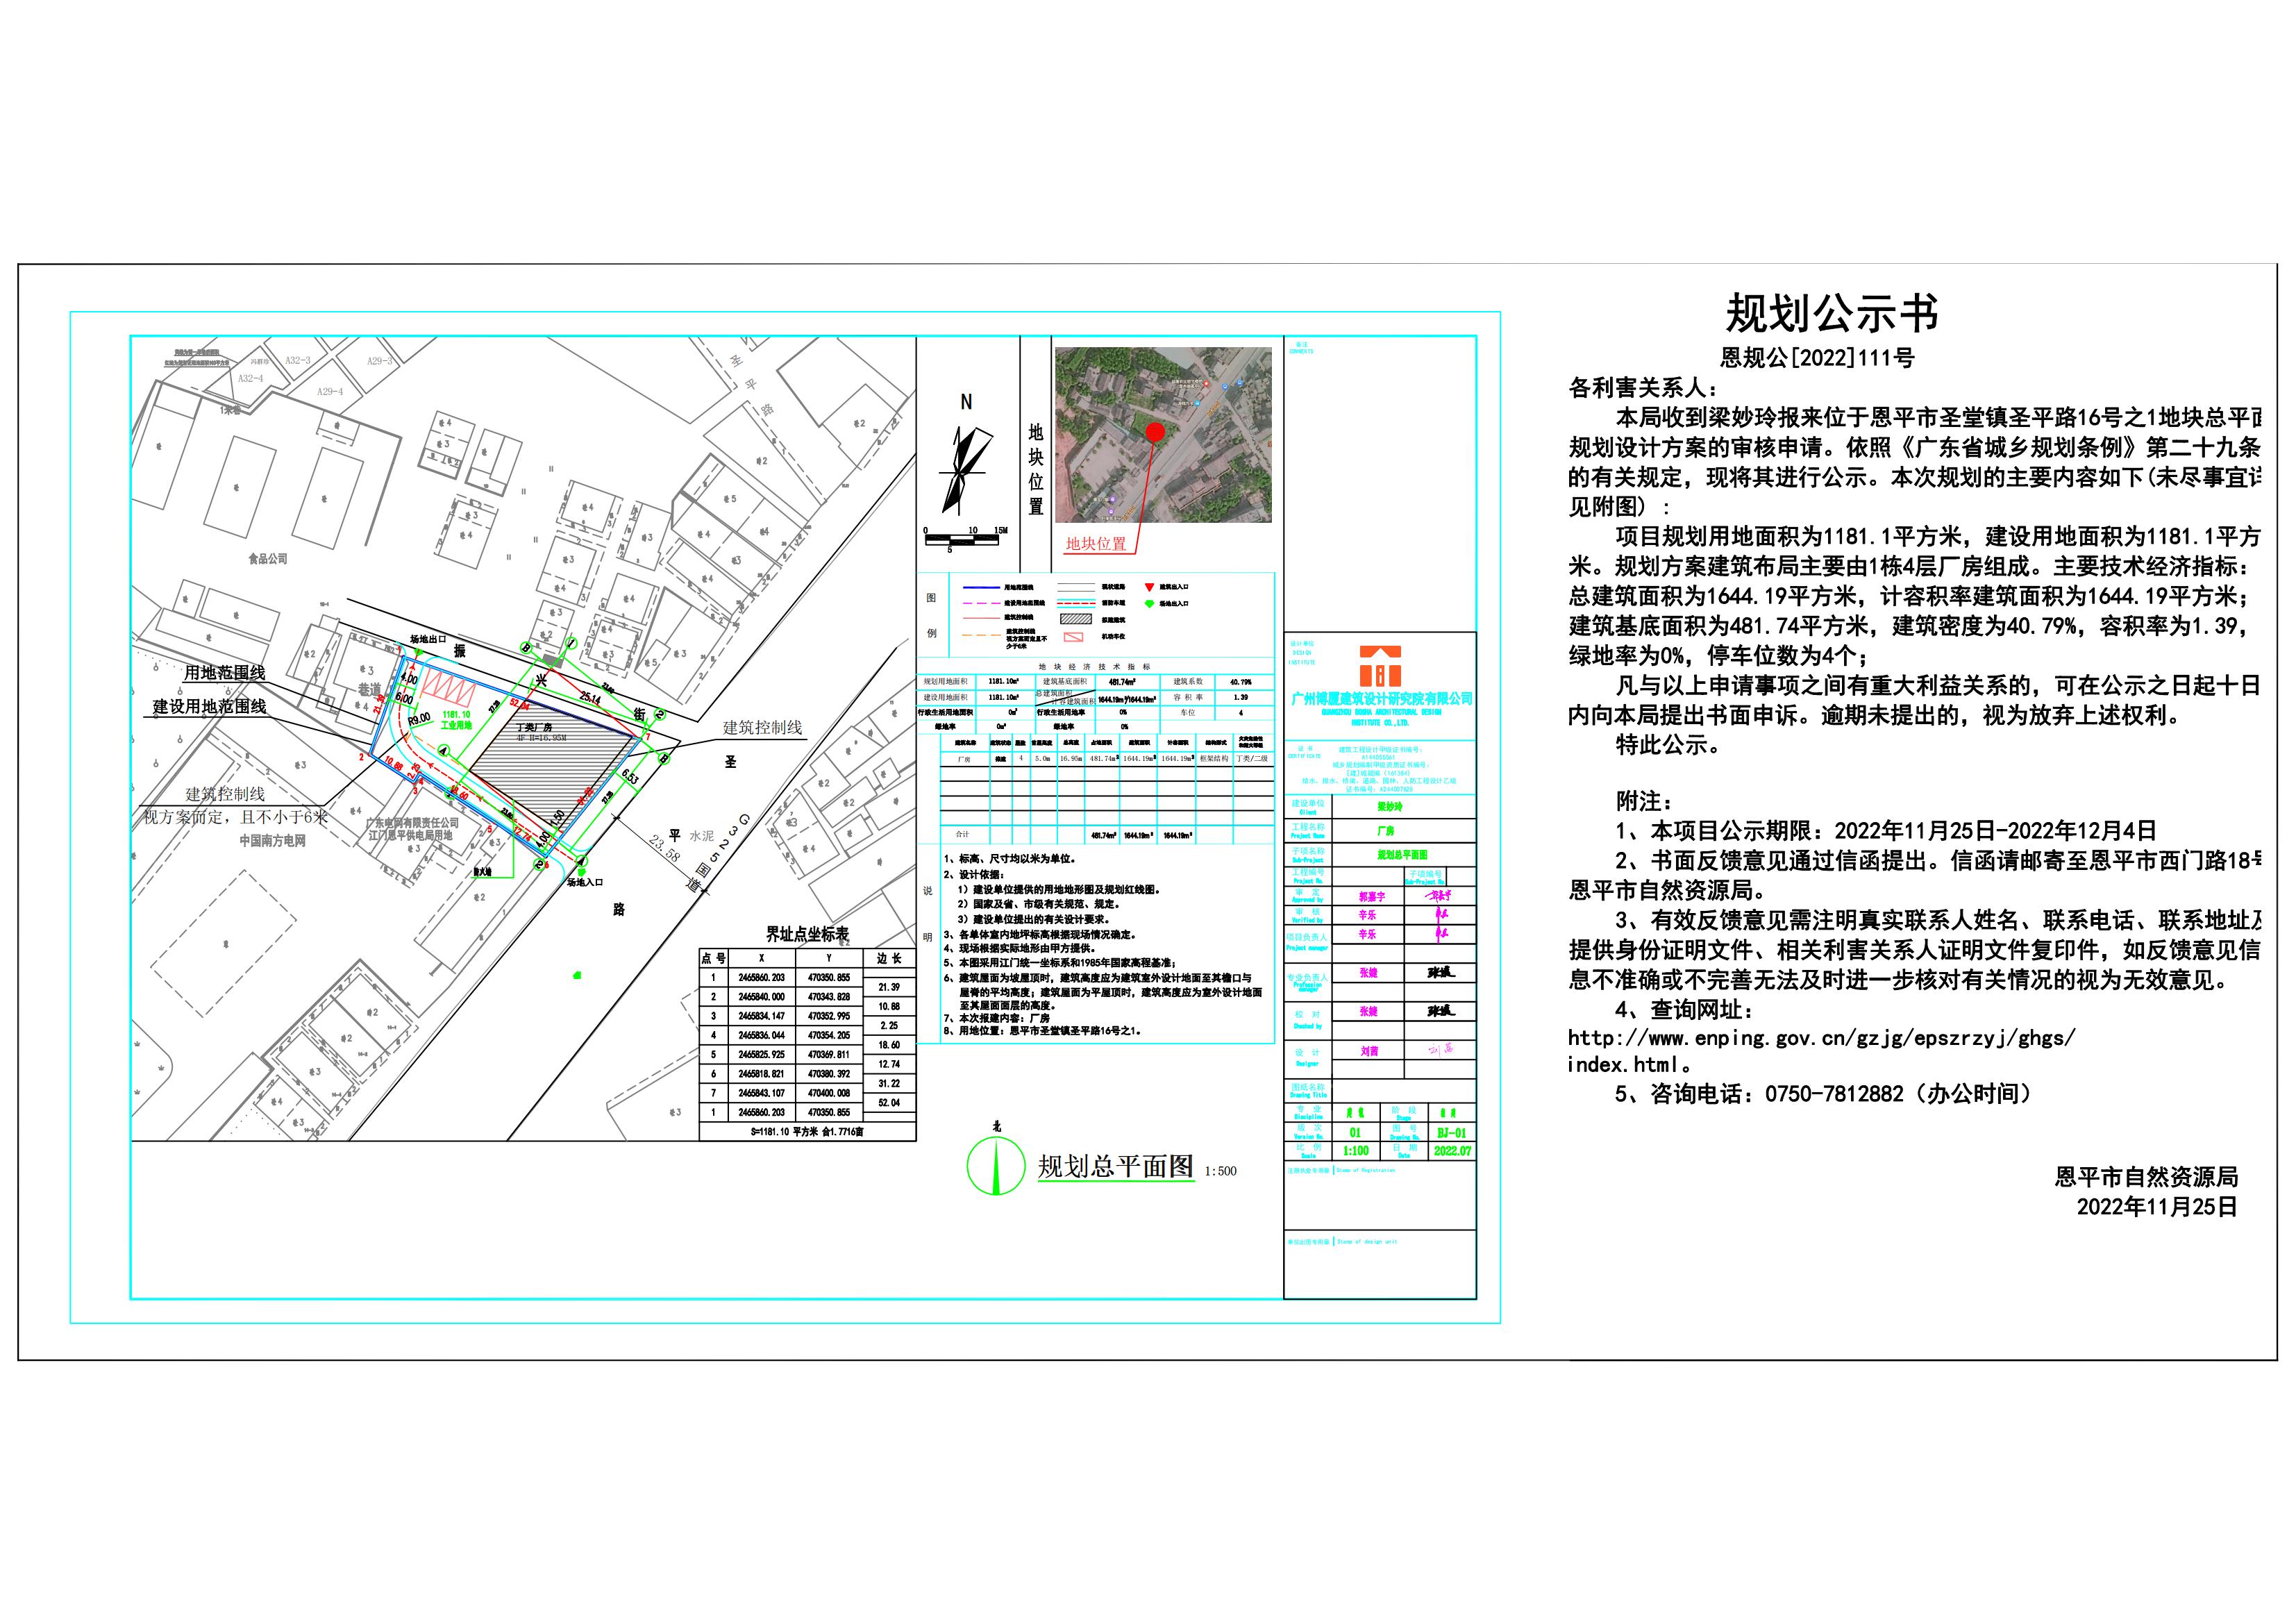Viewport: 2296px width, 1624px height.
Task: Click the client name 梁妙玲 in the title block
Action: coord(1389,806)
